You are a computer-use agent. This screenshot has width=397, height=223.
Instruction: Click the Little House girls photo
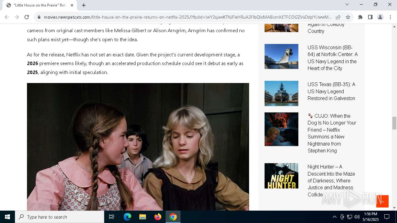point(138,147)
